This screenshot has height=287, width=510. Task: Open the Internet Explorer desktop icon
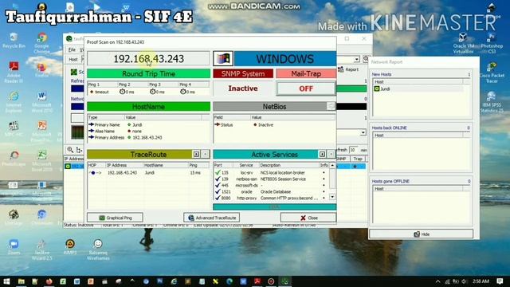point(14,101)
